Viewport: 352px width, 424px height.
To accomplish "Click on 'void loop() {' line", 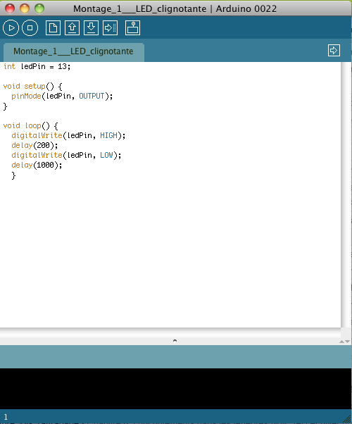I will [x=30, y=126].
